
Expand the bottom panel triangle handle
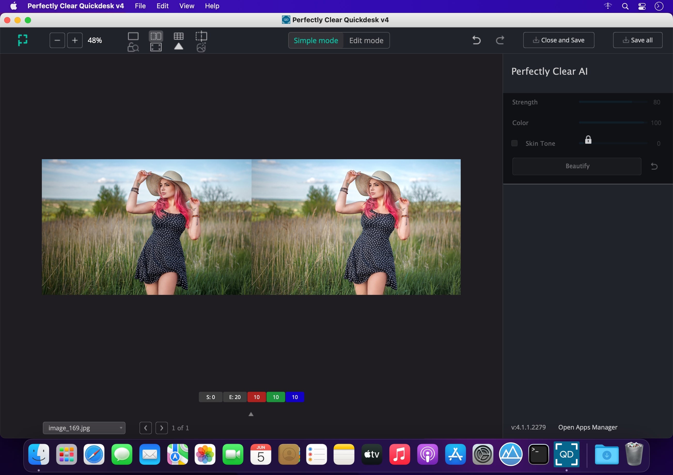pyautogui.click(x=251, y=414)
